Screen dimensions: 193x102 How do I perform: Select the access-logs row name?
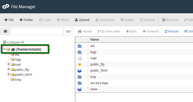pos(99,83)
